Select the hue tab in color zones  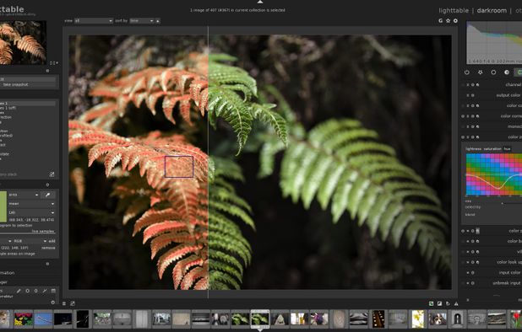507,149
